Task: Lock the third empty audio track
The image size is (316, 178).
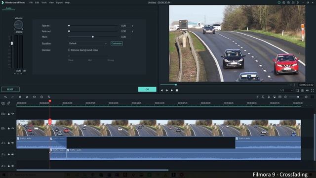Action: 9,166
